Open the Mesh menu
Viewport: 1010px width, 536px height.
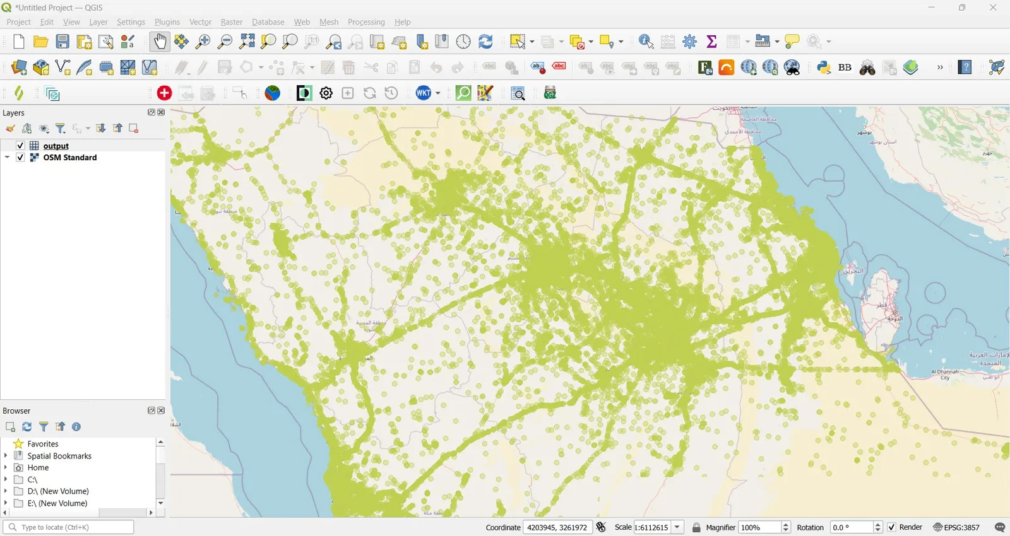click(329, 22)
